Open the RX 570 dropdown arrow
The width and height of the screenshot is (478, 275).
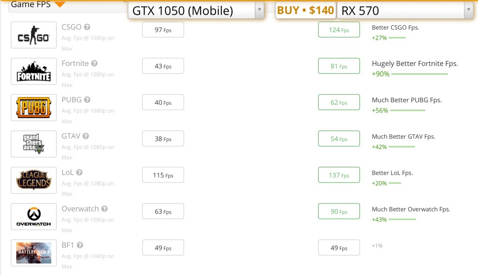[x=468, y=10]
